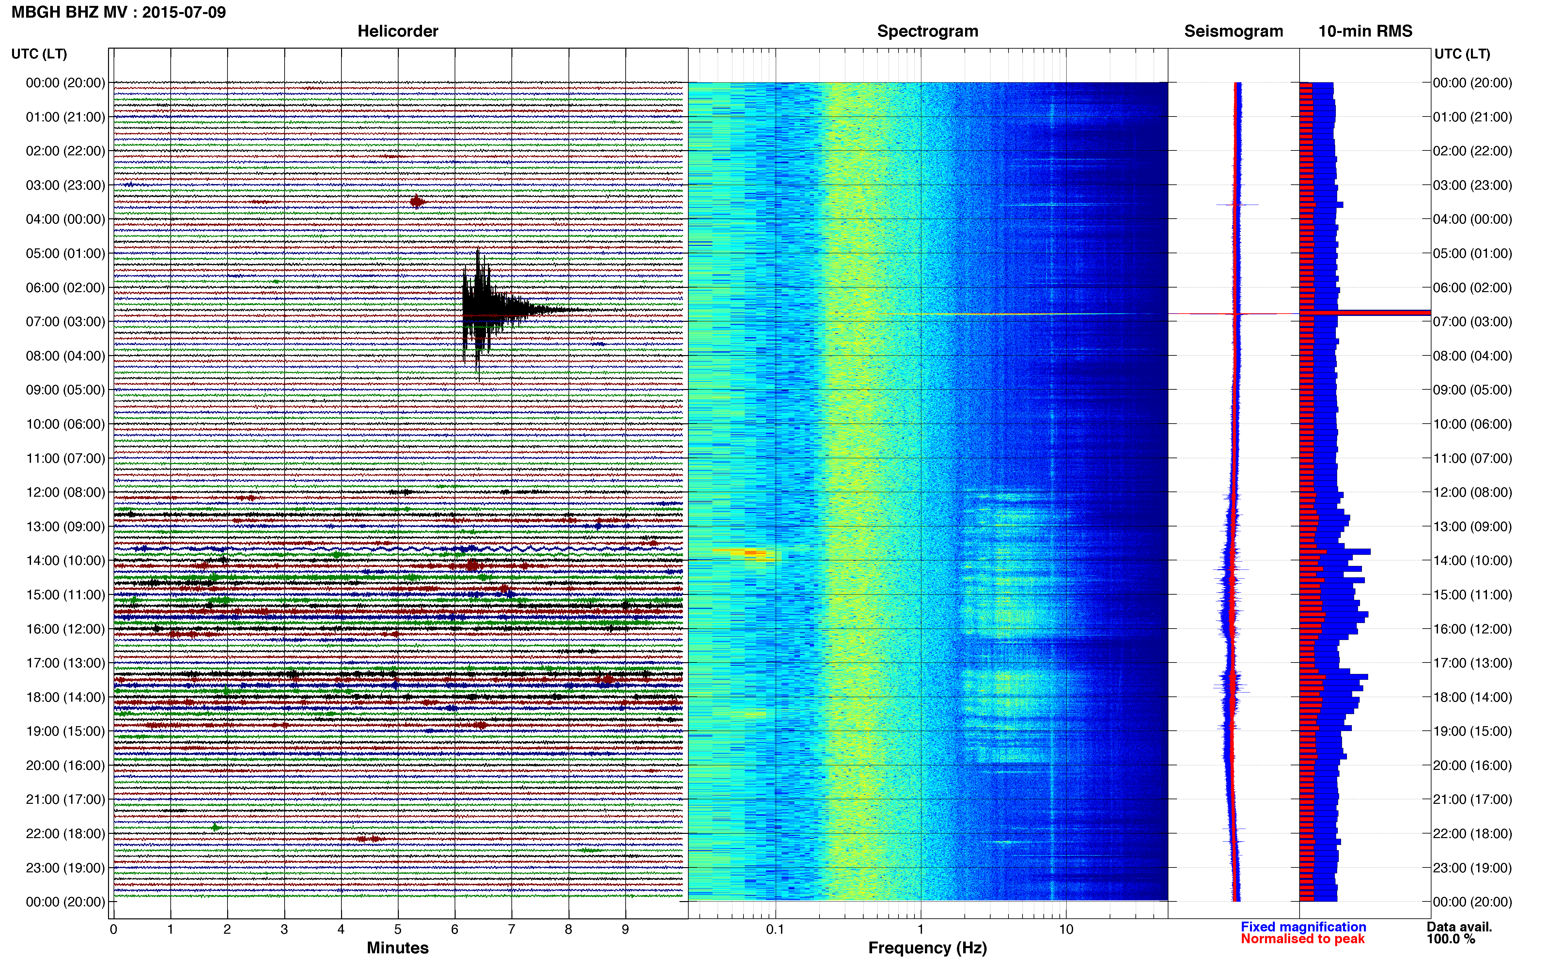Click the '10-min RMS' panel heading
The width and height of the screenshot is (1547, 967).
pyautogui.click(x=1366, y=31)
